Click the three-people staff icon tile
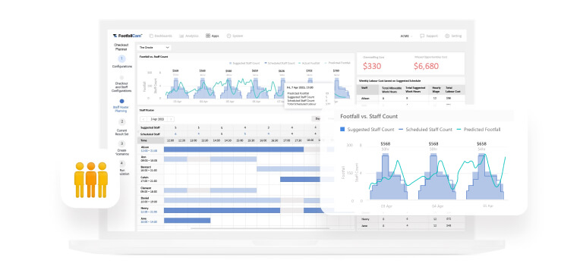 (x=90, y=179)
